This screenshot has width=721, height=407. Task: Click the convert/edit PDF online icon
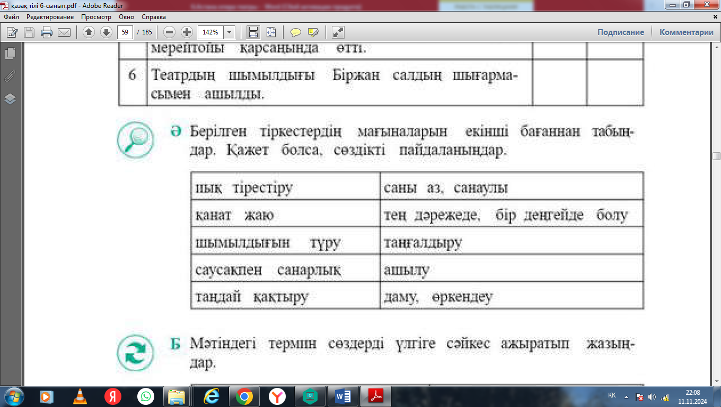click(12, 32)
